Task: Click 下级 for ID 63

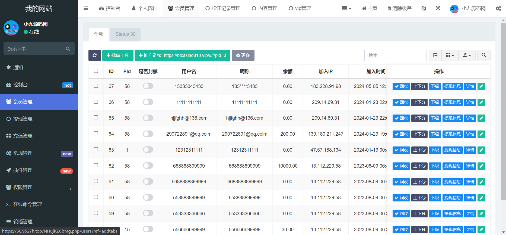Action: click(435, 150)
